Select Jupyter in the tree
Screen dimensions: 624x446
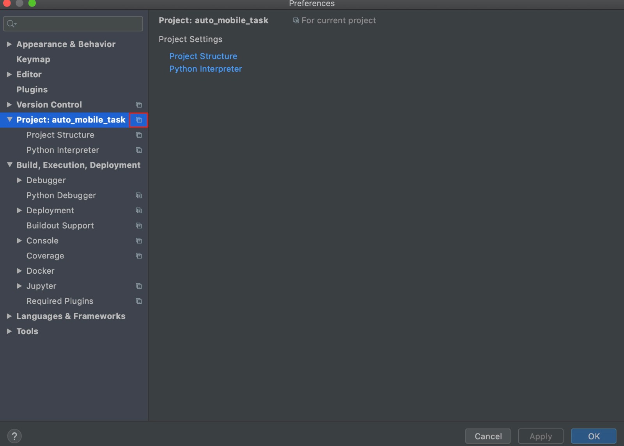(x=41, y=286)
